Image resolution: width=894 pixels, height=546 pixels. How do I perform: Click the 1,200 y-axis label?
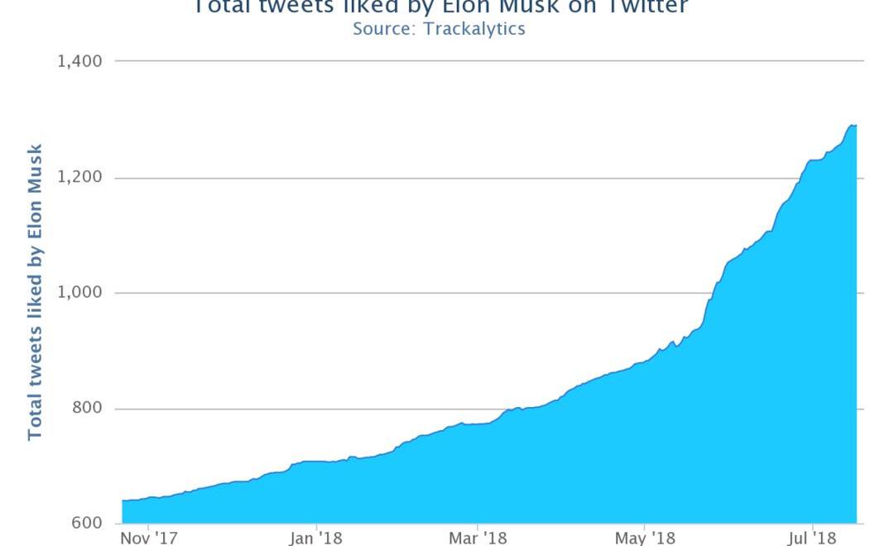point(79,178)
